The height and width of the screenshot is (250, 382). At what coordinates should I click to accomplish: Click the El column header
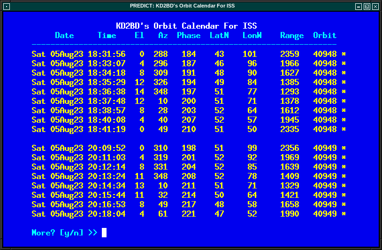(139, 35)
